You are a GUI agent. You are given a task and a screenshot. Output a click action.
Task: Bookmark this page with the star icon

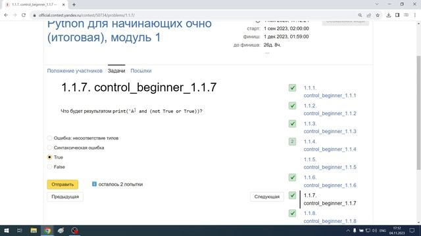378,15
